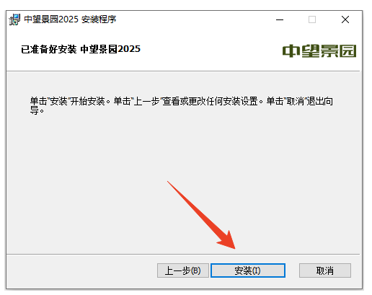Click the instruction paragraph starting with 单击"安装"
The width and height of the screenshot is (372, 295).
point(182,105)
